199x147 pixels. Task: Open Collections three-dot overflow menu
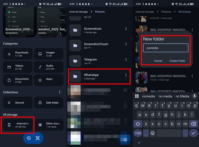tap(60, 92)
